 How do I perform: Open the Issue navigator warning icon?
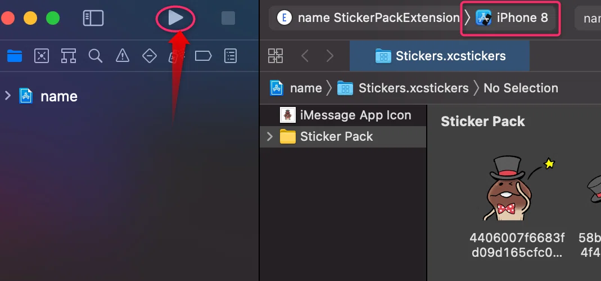point(122,56)
